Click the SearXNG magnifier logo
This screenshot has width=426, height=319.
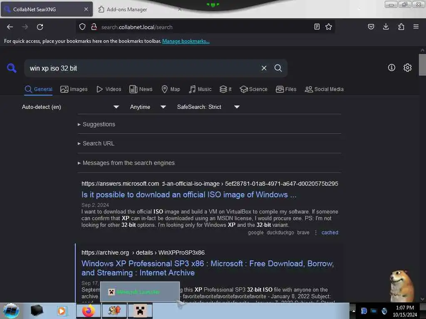[x=12, y=68]
